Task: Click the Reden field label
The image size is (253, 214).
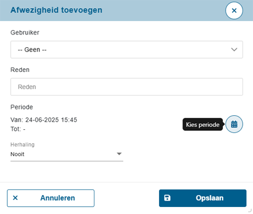Action: tap(20, 70)
